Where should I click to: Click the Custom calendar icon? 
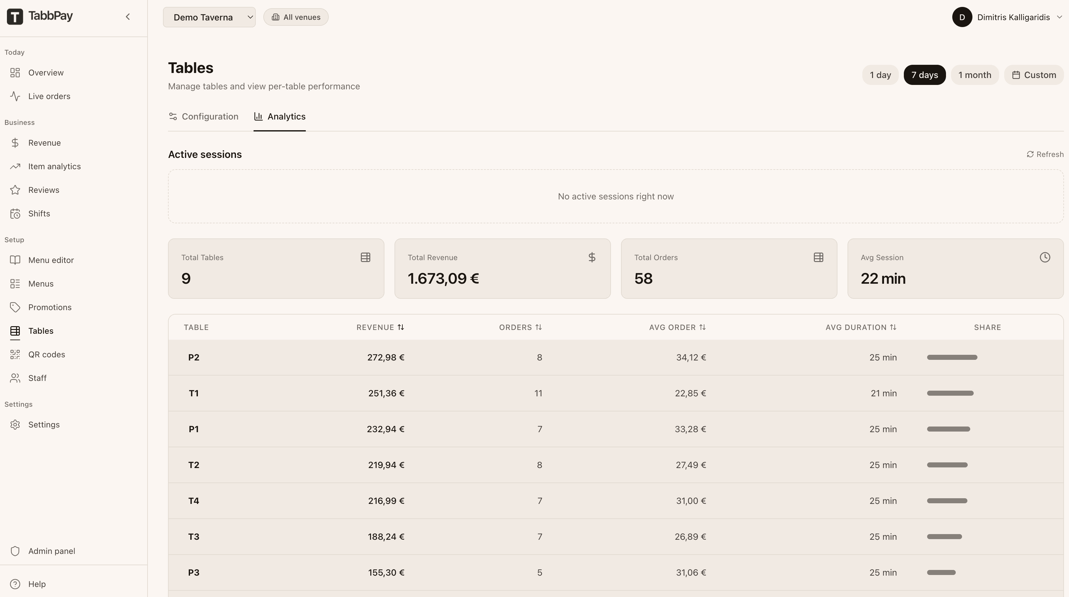point(1016,75)
